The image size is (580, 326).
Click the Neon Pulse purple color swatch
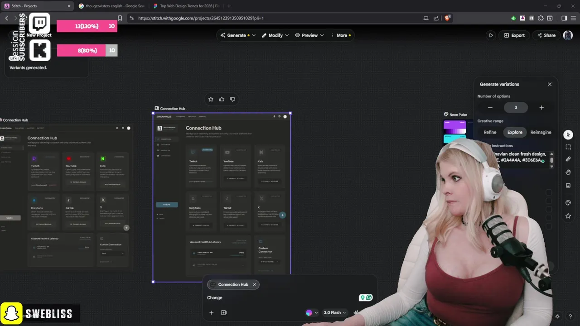click(x=455, y=128)
